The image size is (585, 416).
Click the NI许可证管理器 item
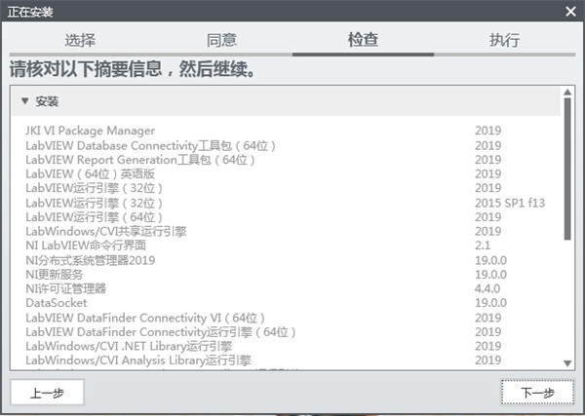(65, 288)
